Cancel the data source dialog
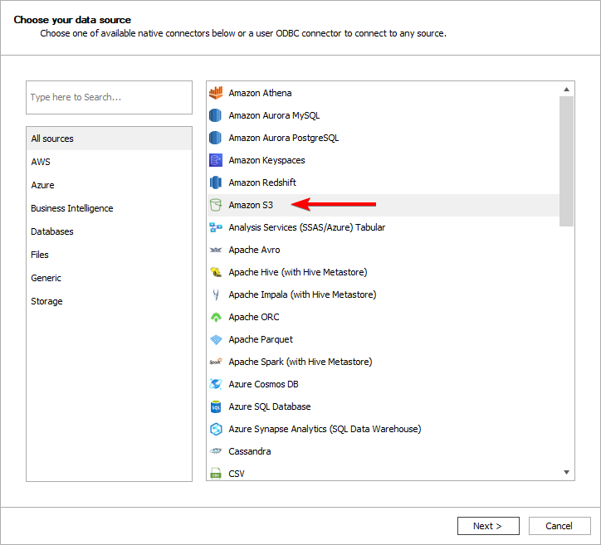The width and height of the screenshot is (601, 545). tap(559, 526)
